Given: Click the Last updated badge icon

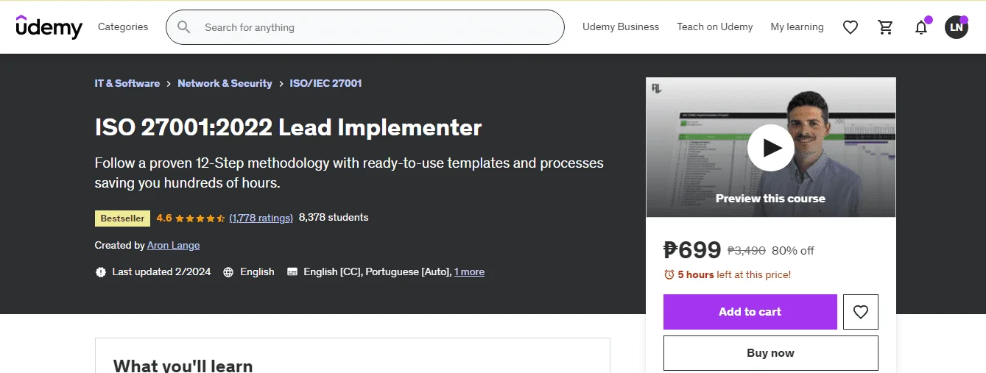Looking at the screenshot, I should tap(101, 272).
